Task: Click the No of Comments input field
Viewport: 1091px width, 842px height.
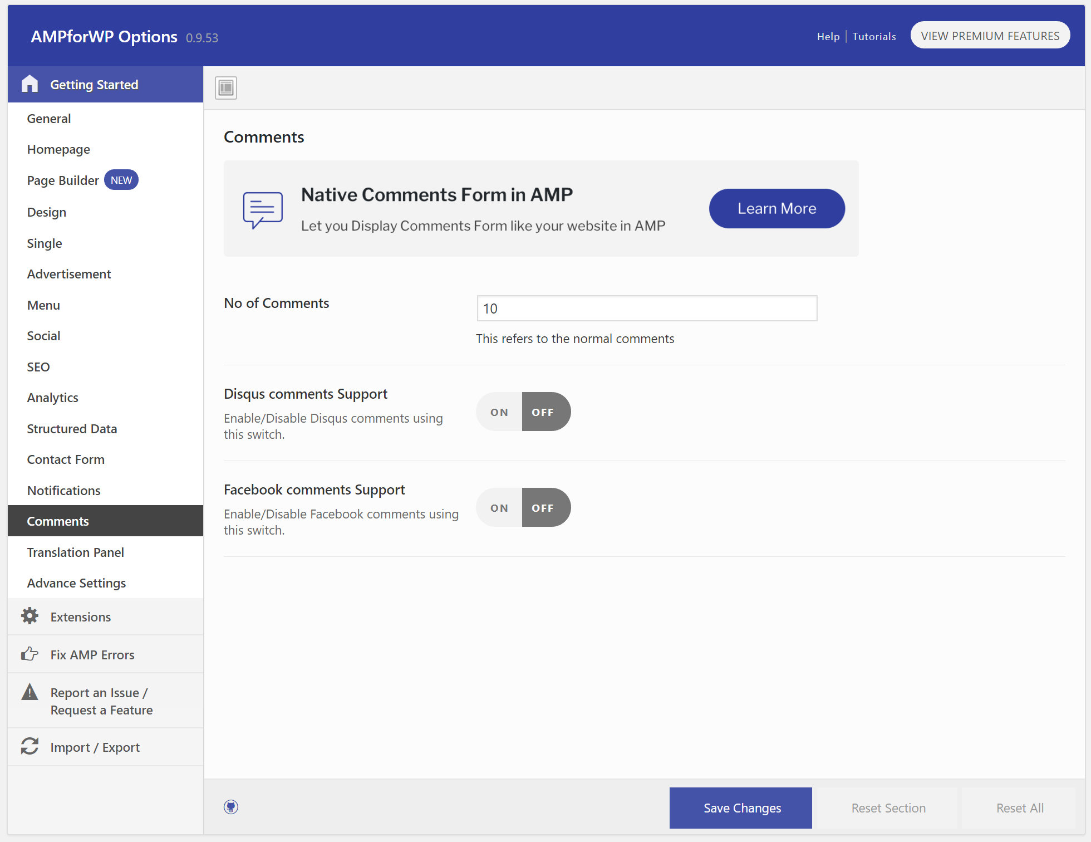Action: coord(646,309)
